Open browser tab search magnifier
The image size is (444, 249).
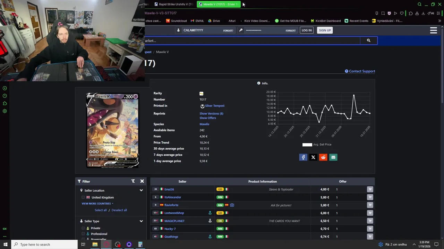[x=419, y=4]
